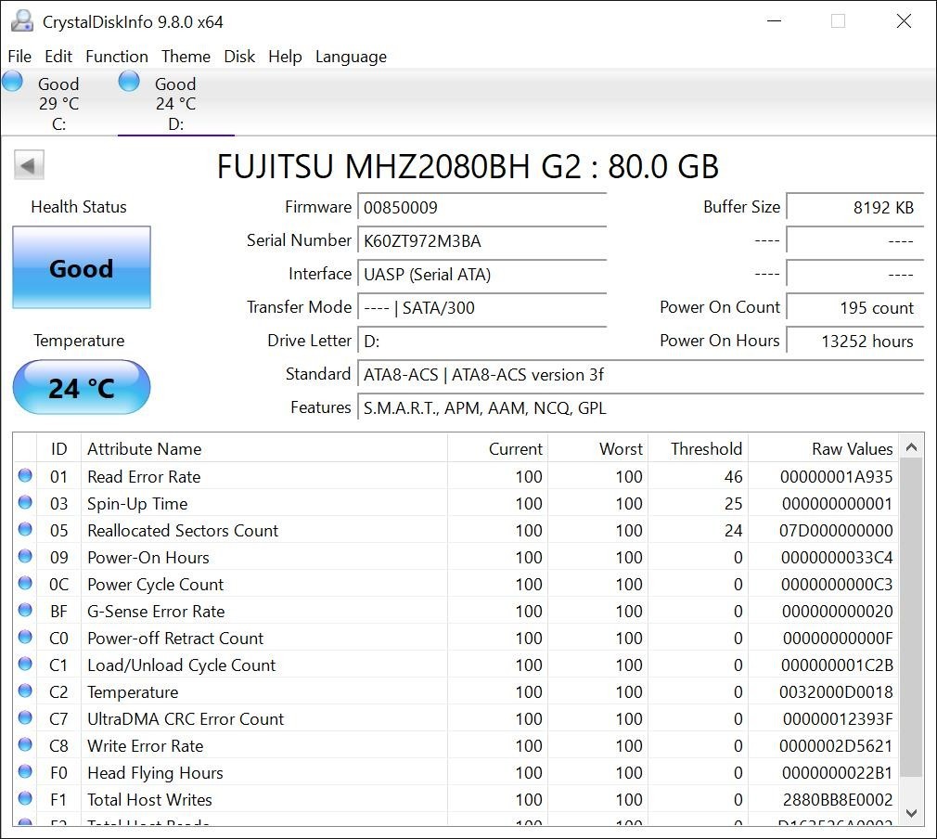The image size is (937, 839).
Task: Click status dot for Write Error Rate
Action: [25, 744]
